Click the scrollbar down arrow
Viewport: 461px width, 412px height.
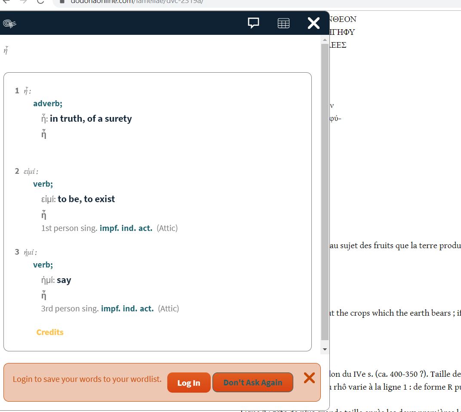[x=325, y=349]
